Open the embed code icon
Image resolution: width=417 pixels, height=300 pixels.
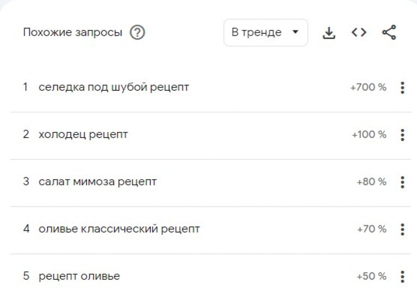(x=359, y=33)
